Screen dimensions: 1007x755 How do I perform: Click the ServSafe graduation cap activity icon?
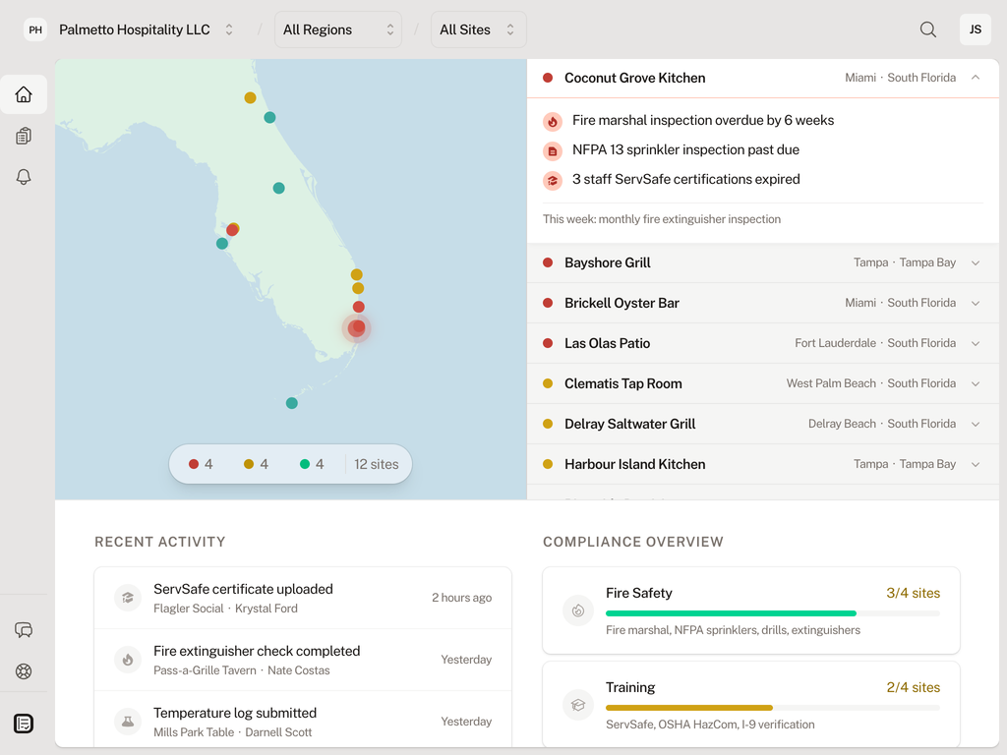(127, 597)
